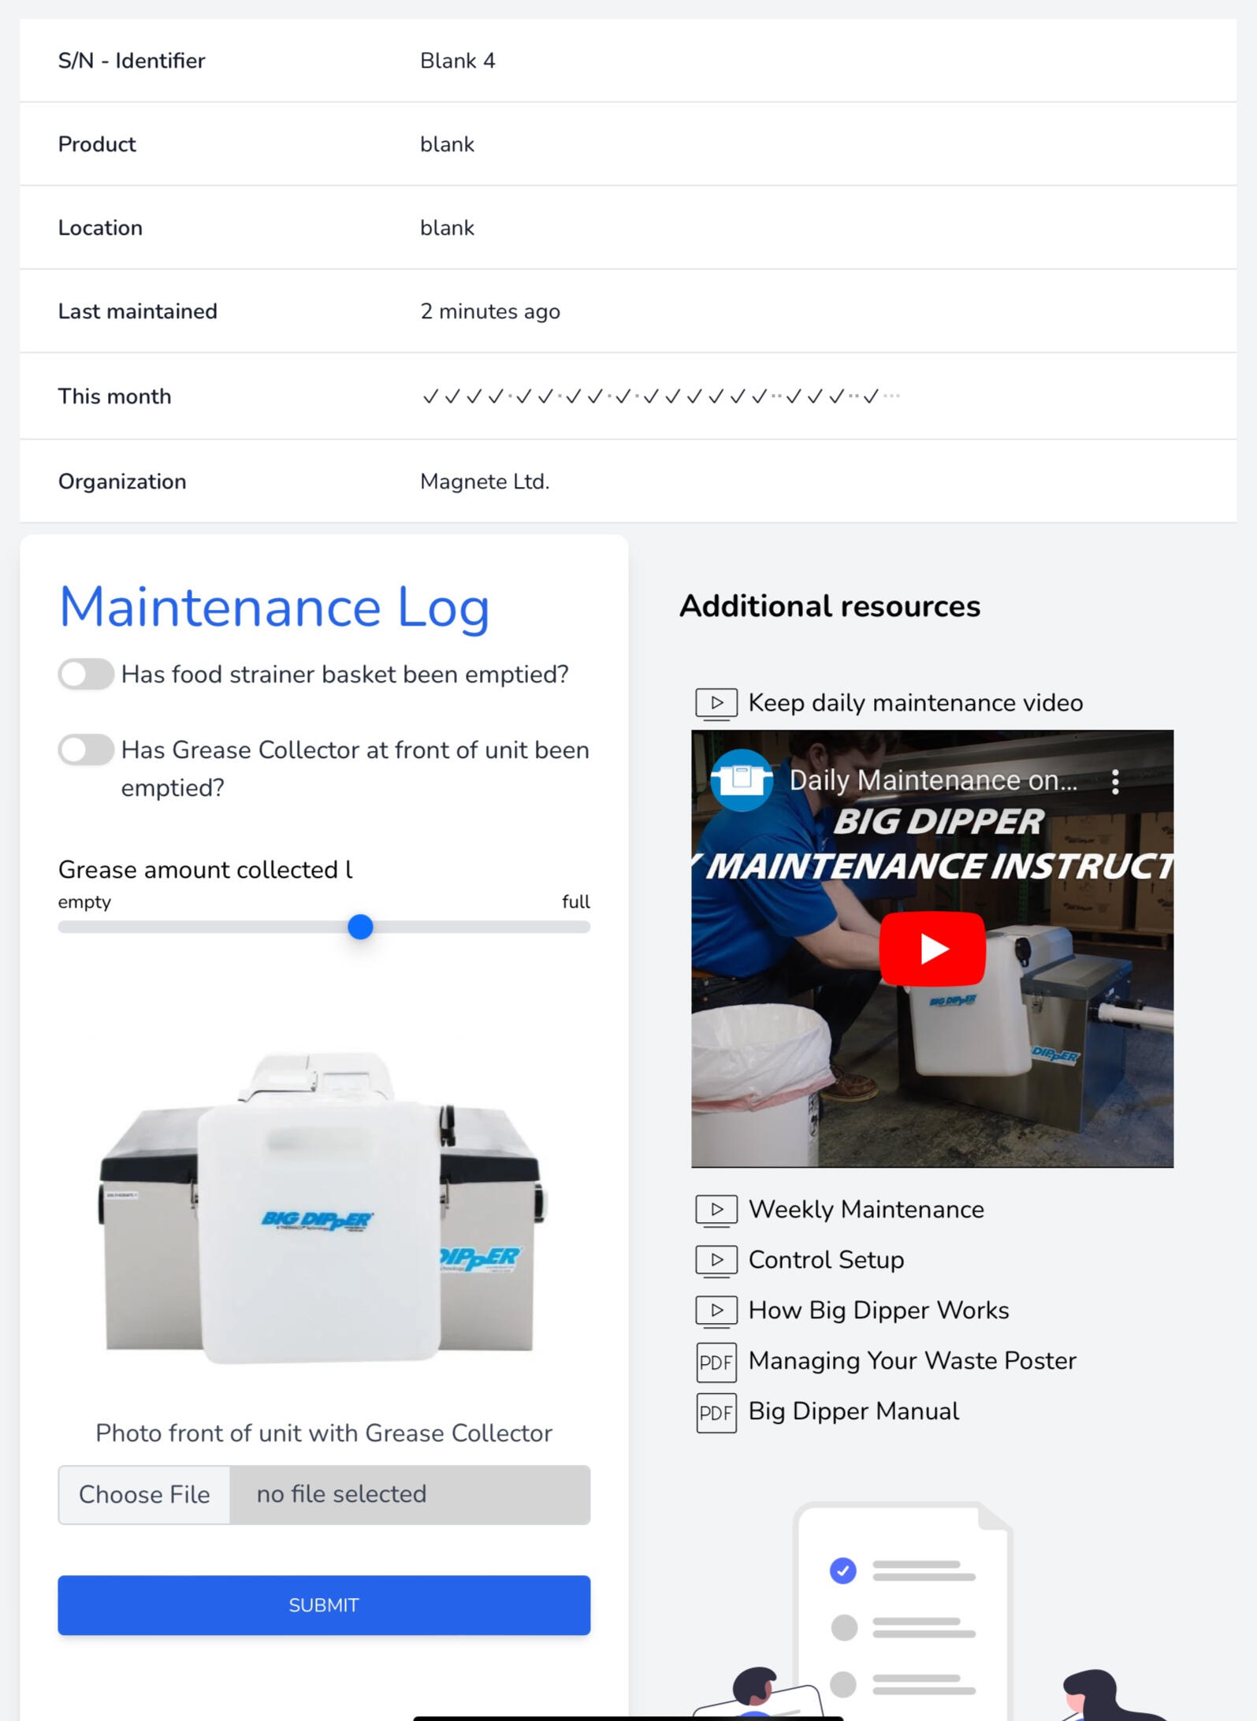Click the 'Organization' row label

click(122, 481)
